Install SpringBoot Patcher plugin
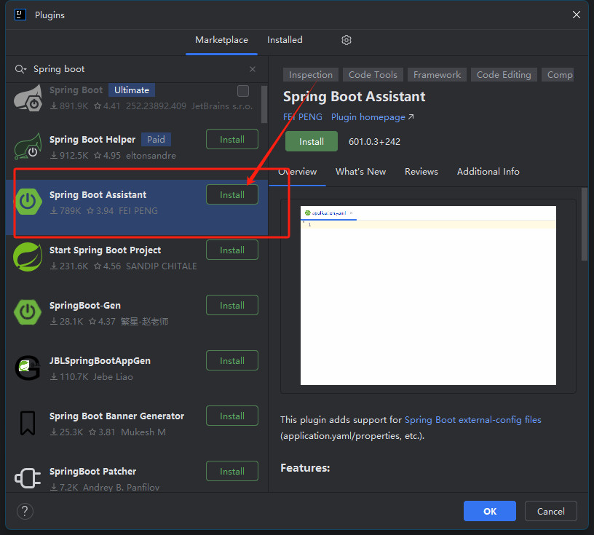594x535 pixels. pos(232,472)
